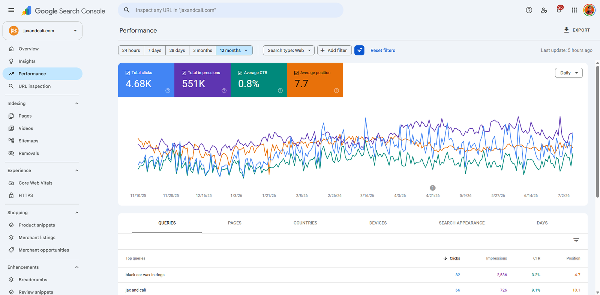600x295 pixels.
Task: Click the Reset filters link
Action: 383,51
